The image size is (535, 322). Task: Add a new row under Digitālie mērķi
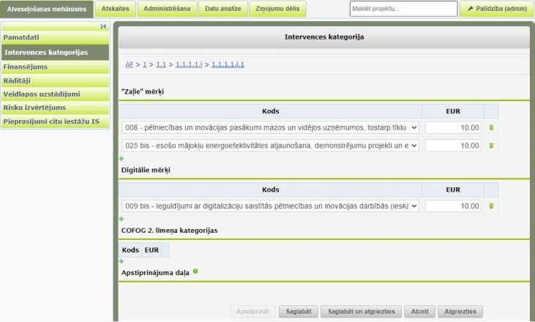point(122,218)
